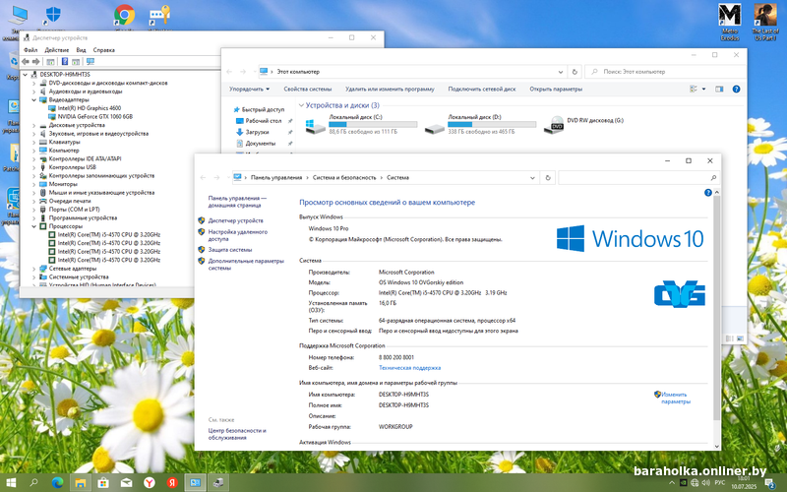Select DVD RW drive (G:) icon
This screenshot has width=787, height=492.
click(554, 125)
